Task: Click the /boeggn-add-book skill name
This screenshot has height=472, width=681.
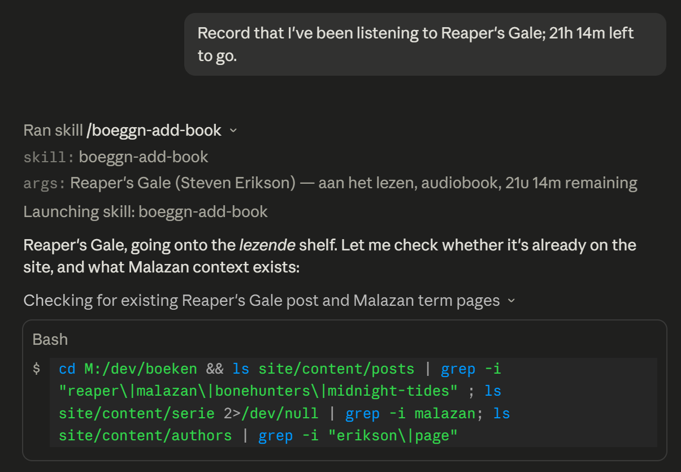Action: point(154,131)
